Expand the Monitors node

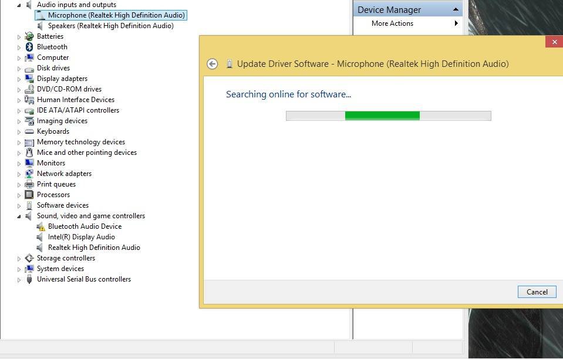pyautogui.click(x=19, y=164)
